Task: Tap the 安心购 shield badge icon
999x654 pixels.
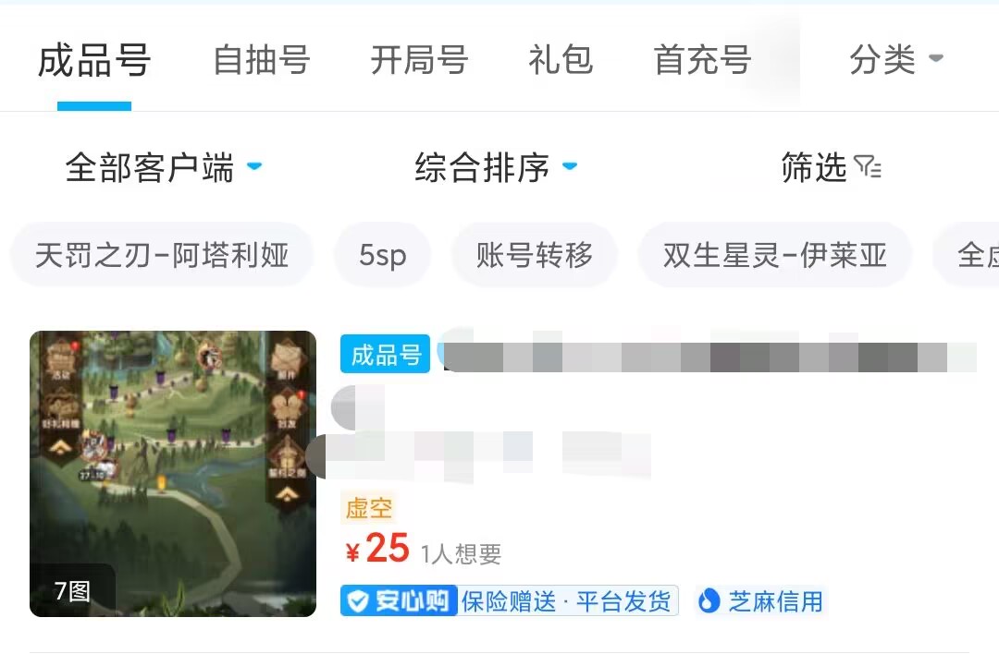Action: 358,600
